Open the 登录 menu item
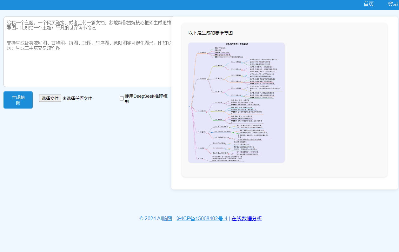The image size is (399, 252). 393,4
